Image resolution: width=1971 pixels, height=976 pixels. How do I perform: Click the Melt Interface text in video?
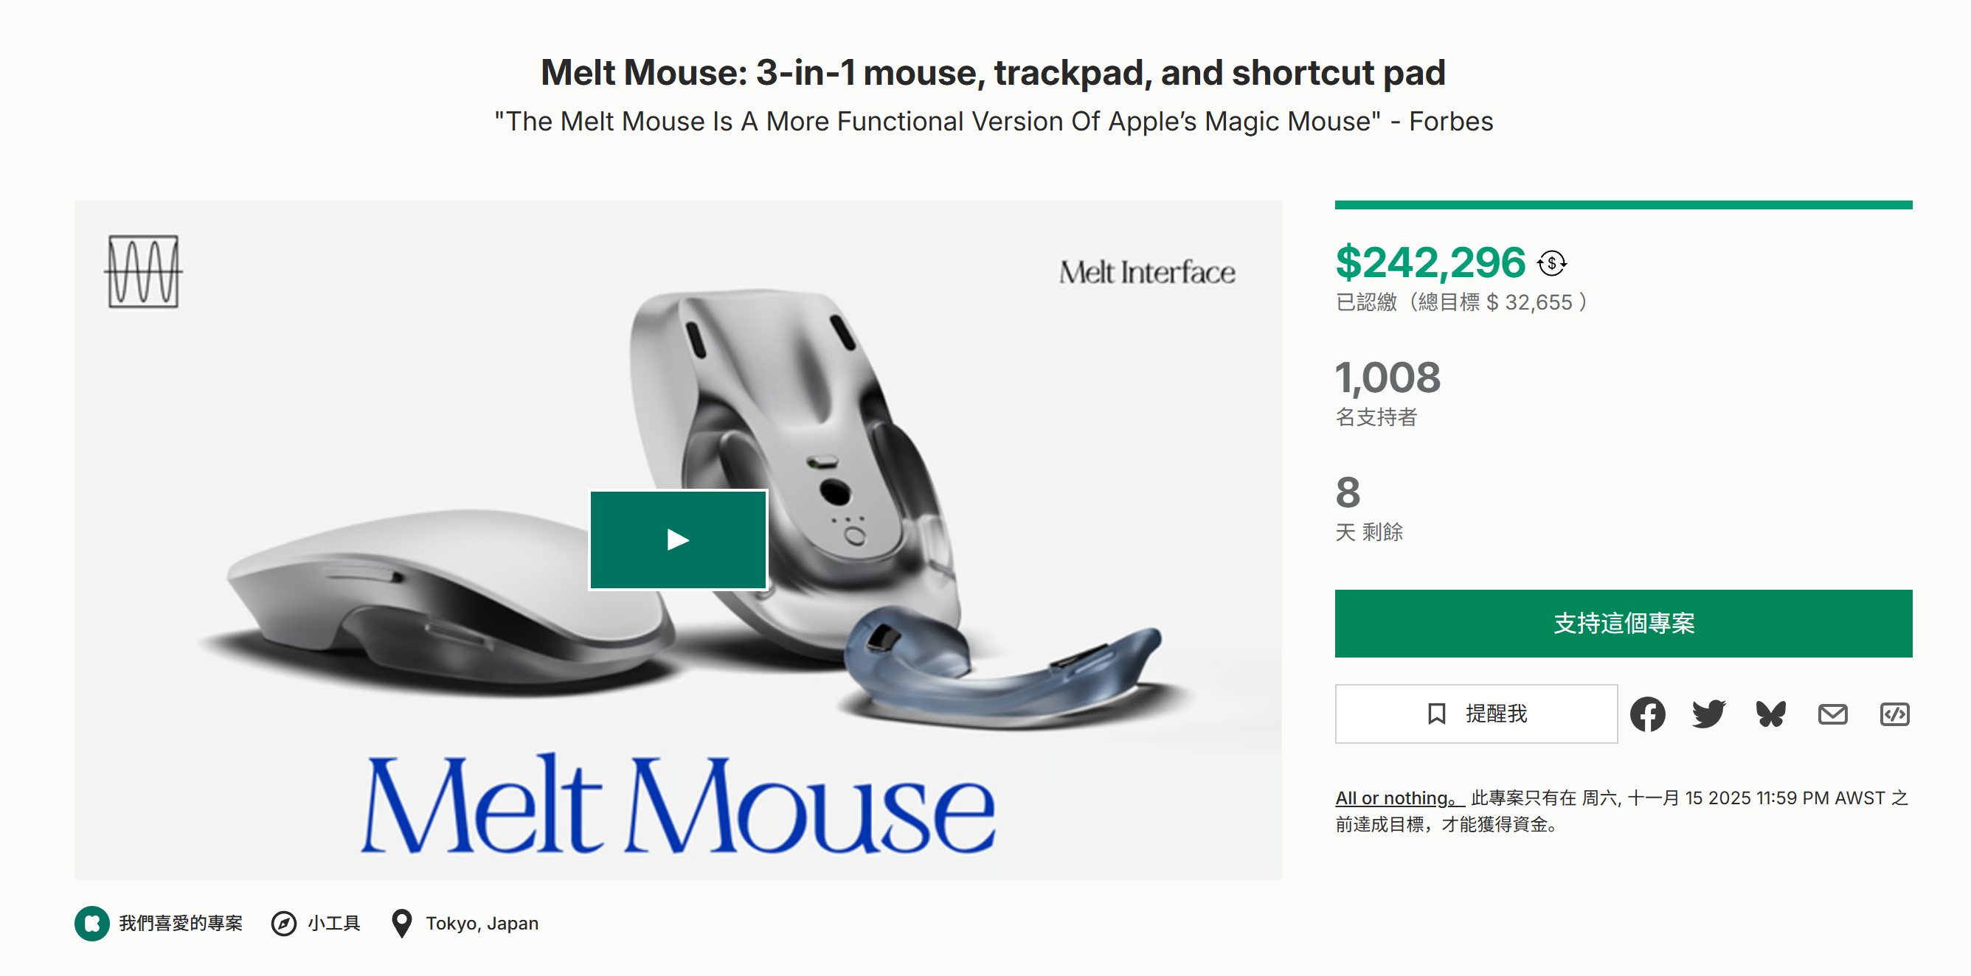click(x=1146, y=272)
